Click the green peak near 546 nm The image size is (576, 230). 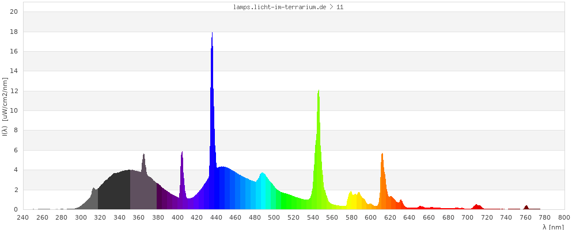coord(319,149)
